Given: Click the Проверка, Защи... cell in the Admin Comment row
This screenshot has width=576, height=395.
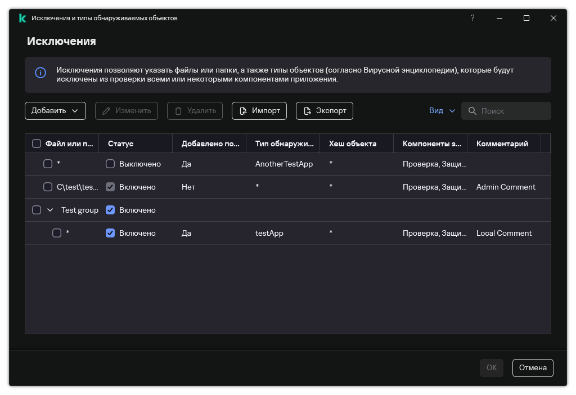Looking at the screenshot, I should pos(435,187).
